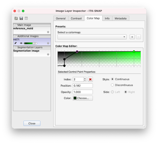The height and width of the screenshot is (144, 158).
Task: Collapse the Segmentation Layers section
Action: [x=15, y=47]
